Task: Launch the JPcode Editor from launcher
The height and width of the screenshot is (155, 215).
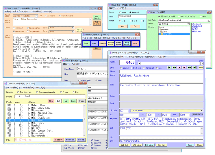Action: (111, 43)
